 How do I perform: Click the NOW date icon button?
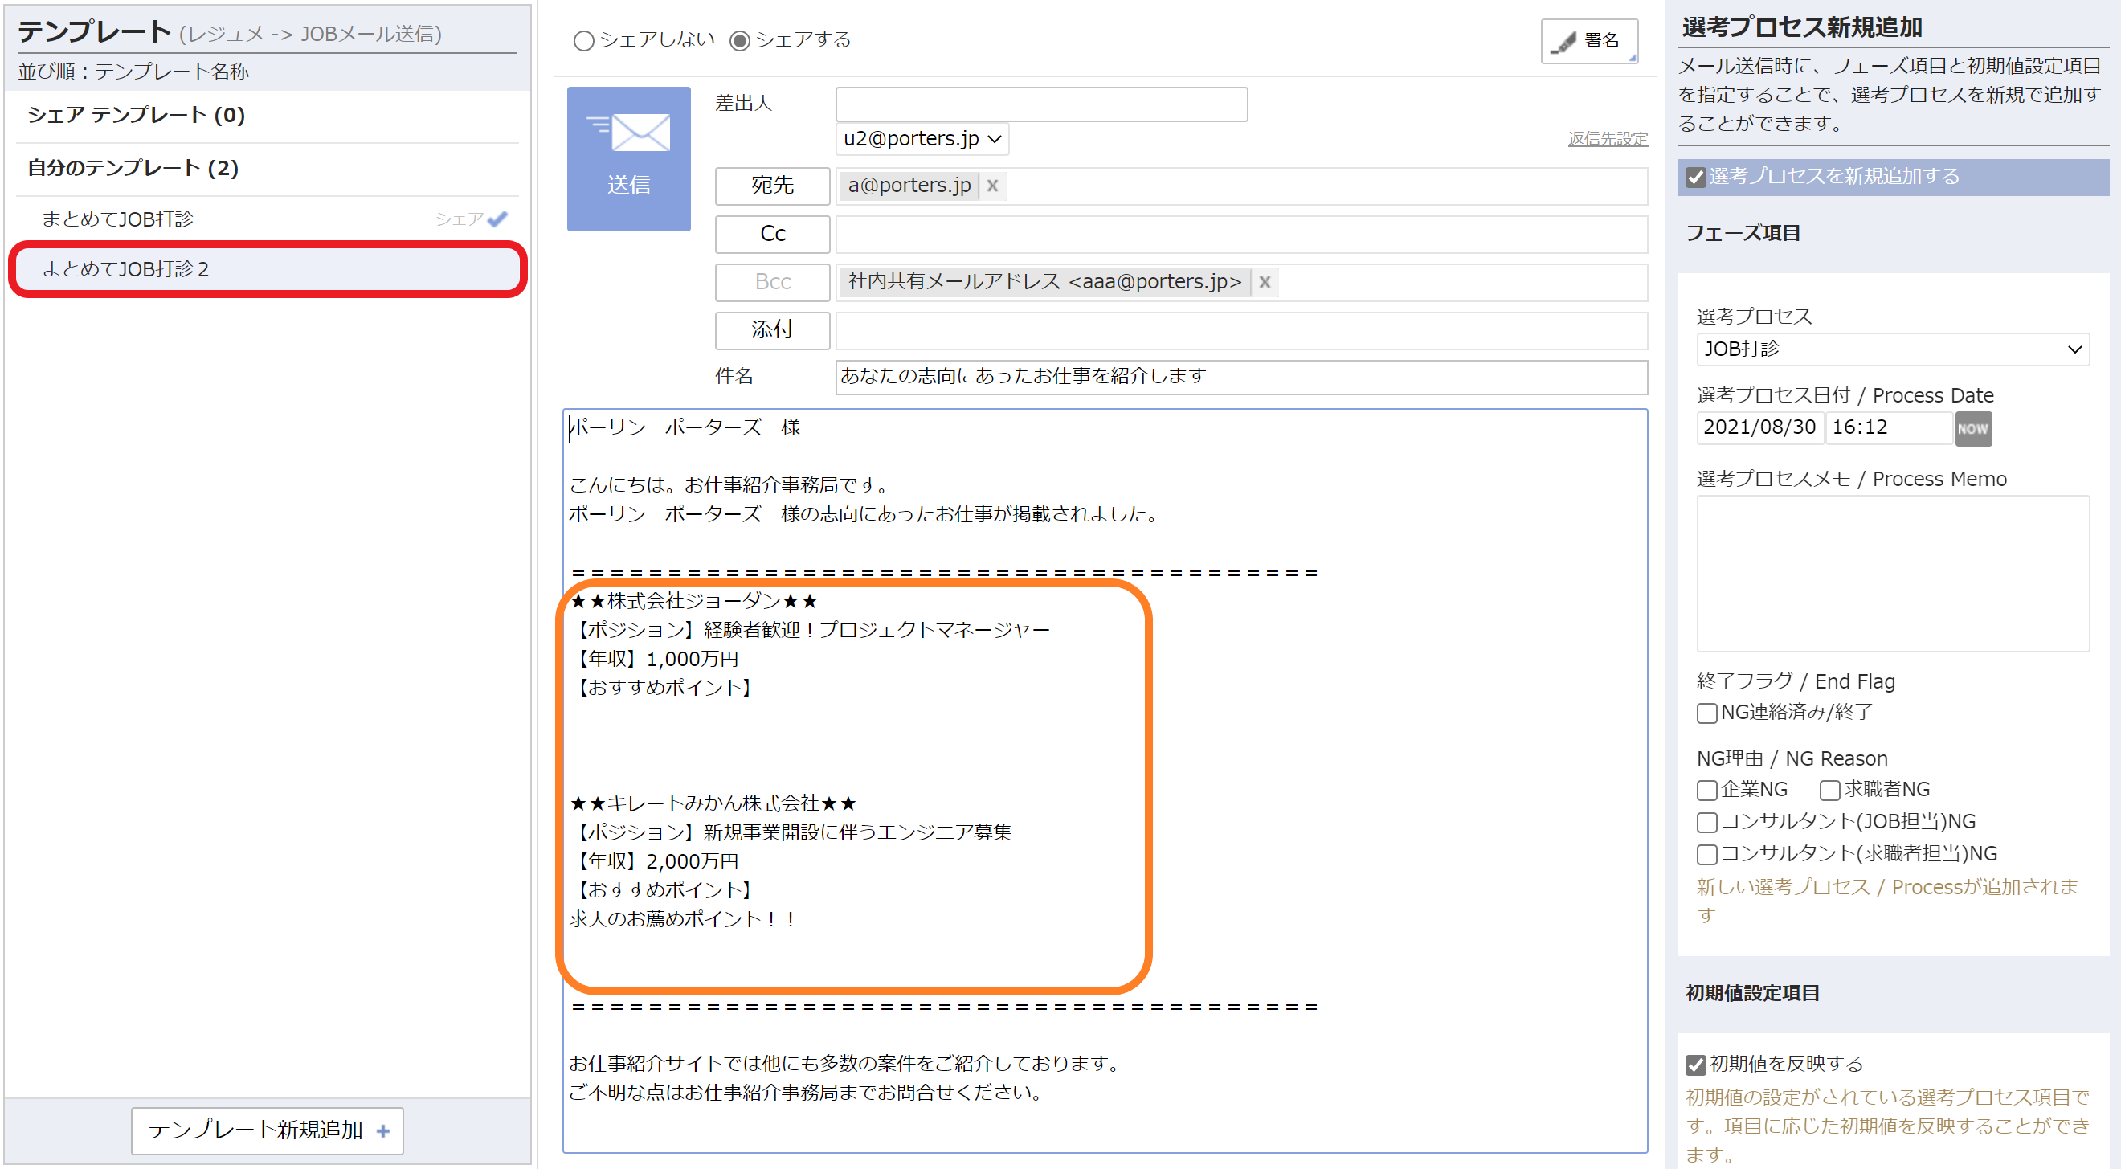(1972, 429)
